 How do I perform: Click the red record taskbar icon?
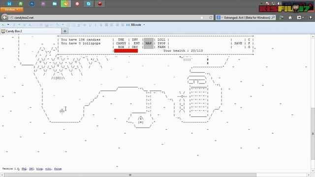pos(100,3)
